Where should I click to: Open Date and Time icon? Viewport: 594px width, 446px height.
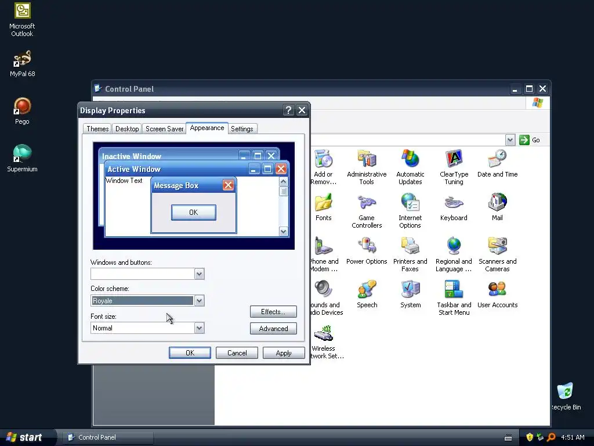coord(497,163)
